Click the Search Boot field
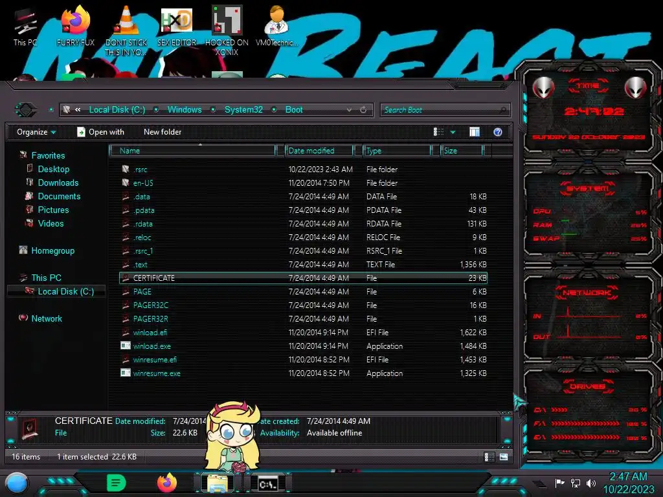The image size is (663, 497). [445, 110]
